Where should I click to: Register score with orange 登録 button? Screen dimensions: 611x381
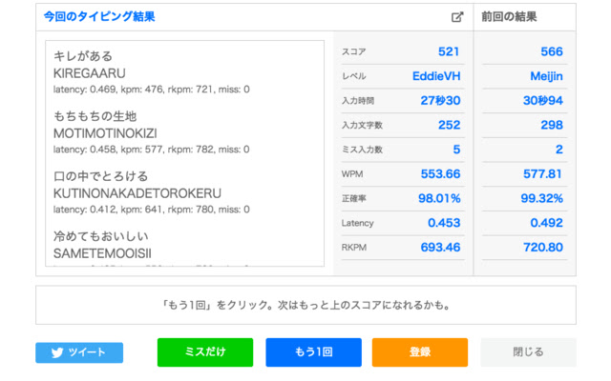(420, 352)
